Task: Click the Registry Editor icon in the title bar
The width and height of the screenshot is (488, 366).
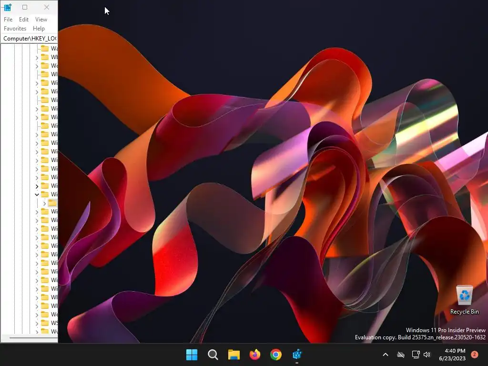Action: coord(7,7)
